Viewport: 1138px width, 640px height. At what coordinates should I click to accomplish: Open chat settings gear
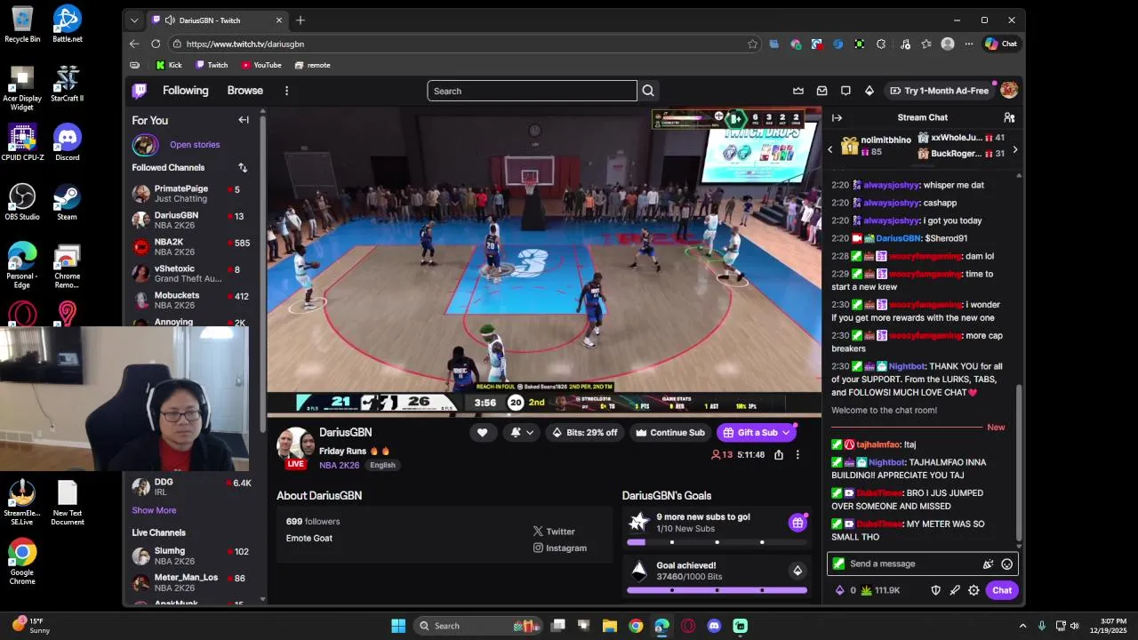click(x=974, y=590)
